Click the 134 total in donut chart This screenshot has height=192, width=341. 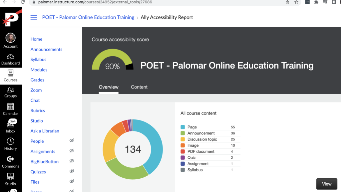coord(133,149)
